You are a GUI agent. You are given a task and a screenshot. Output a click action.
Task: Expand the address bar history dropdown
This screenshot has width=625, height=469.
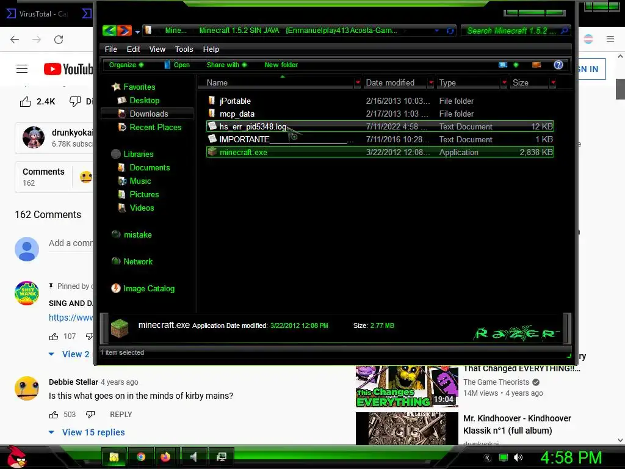(437, 31)
